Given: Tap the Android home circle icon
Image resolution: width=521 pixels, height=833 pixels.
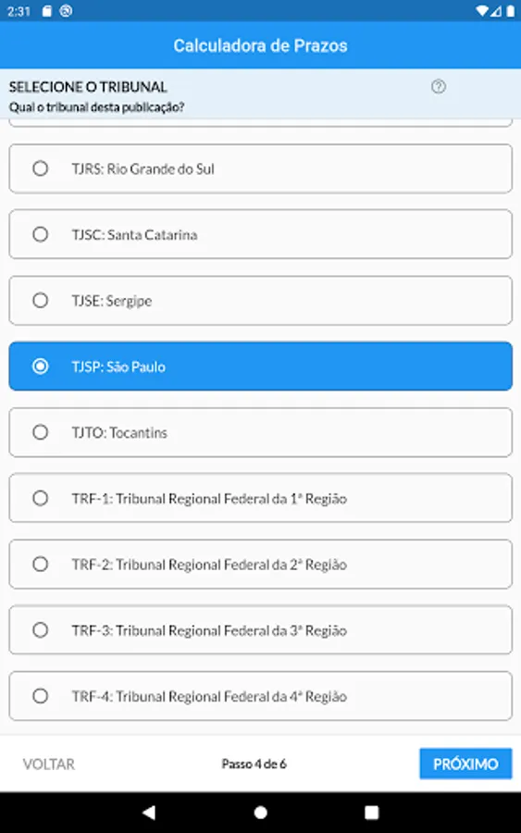Looking at the screenshot, I should pos(260,813).
